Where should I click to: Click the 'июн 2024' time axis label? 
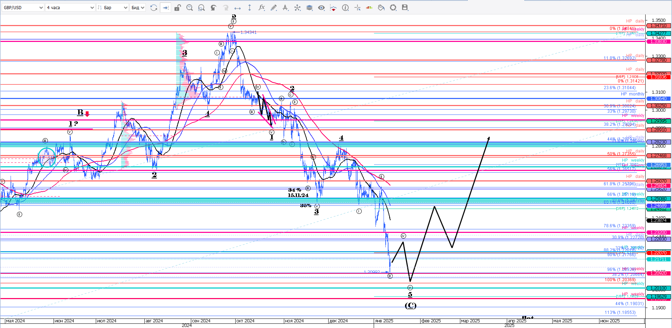tap(64, 321)
